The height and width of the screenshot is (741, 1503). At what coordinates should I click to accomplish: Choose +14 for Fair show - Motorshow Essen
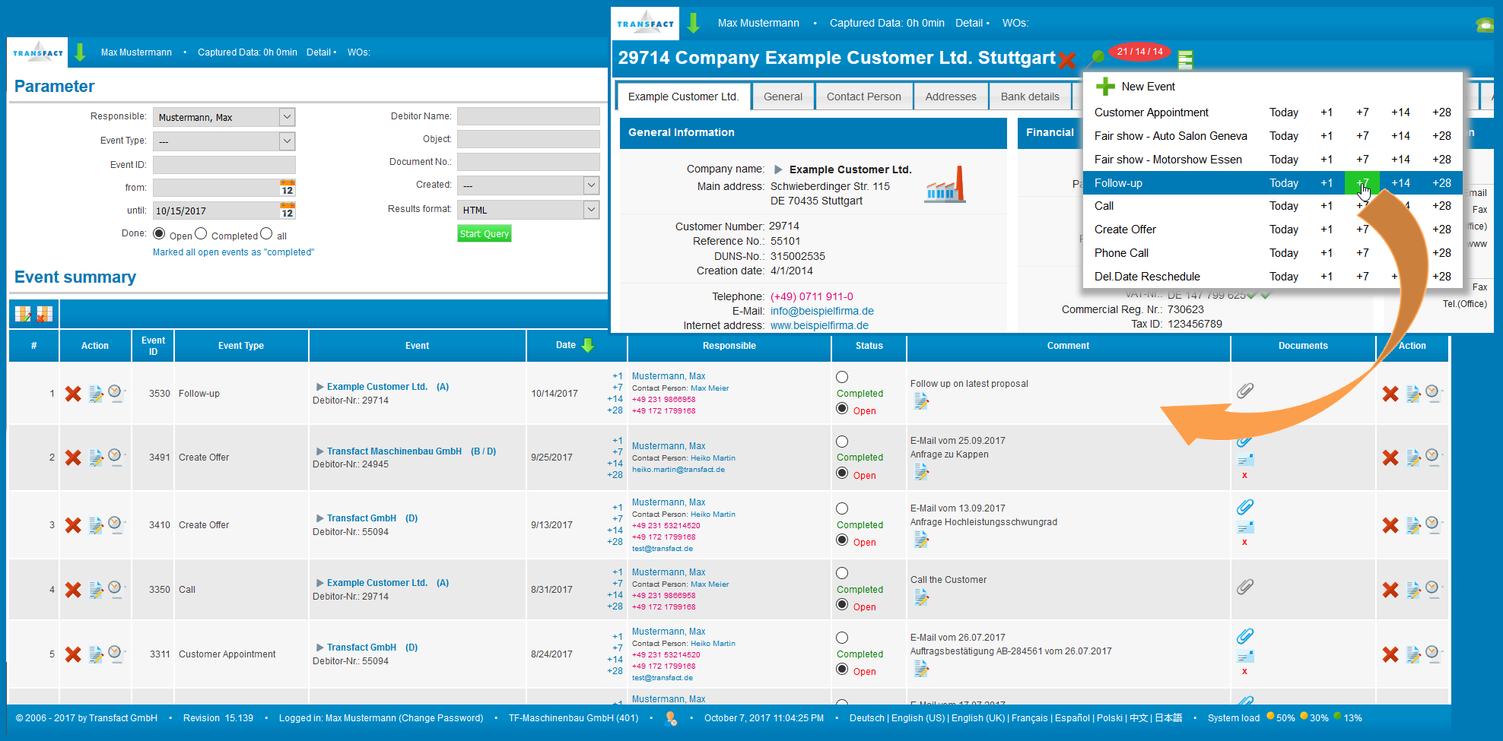pyautogui.click(x=1400, y=160)
